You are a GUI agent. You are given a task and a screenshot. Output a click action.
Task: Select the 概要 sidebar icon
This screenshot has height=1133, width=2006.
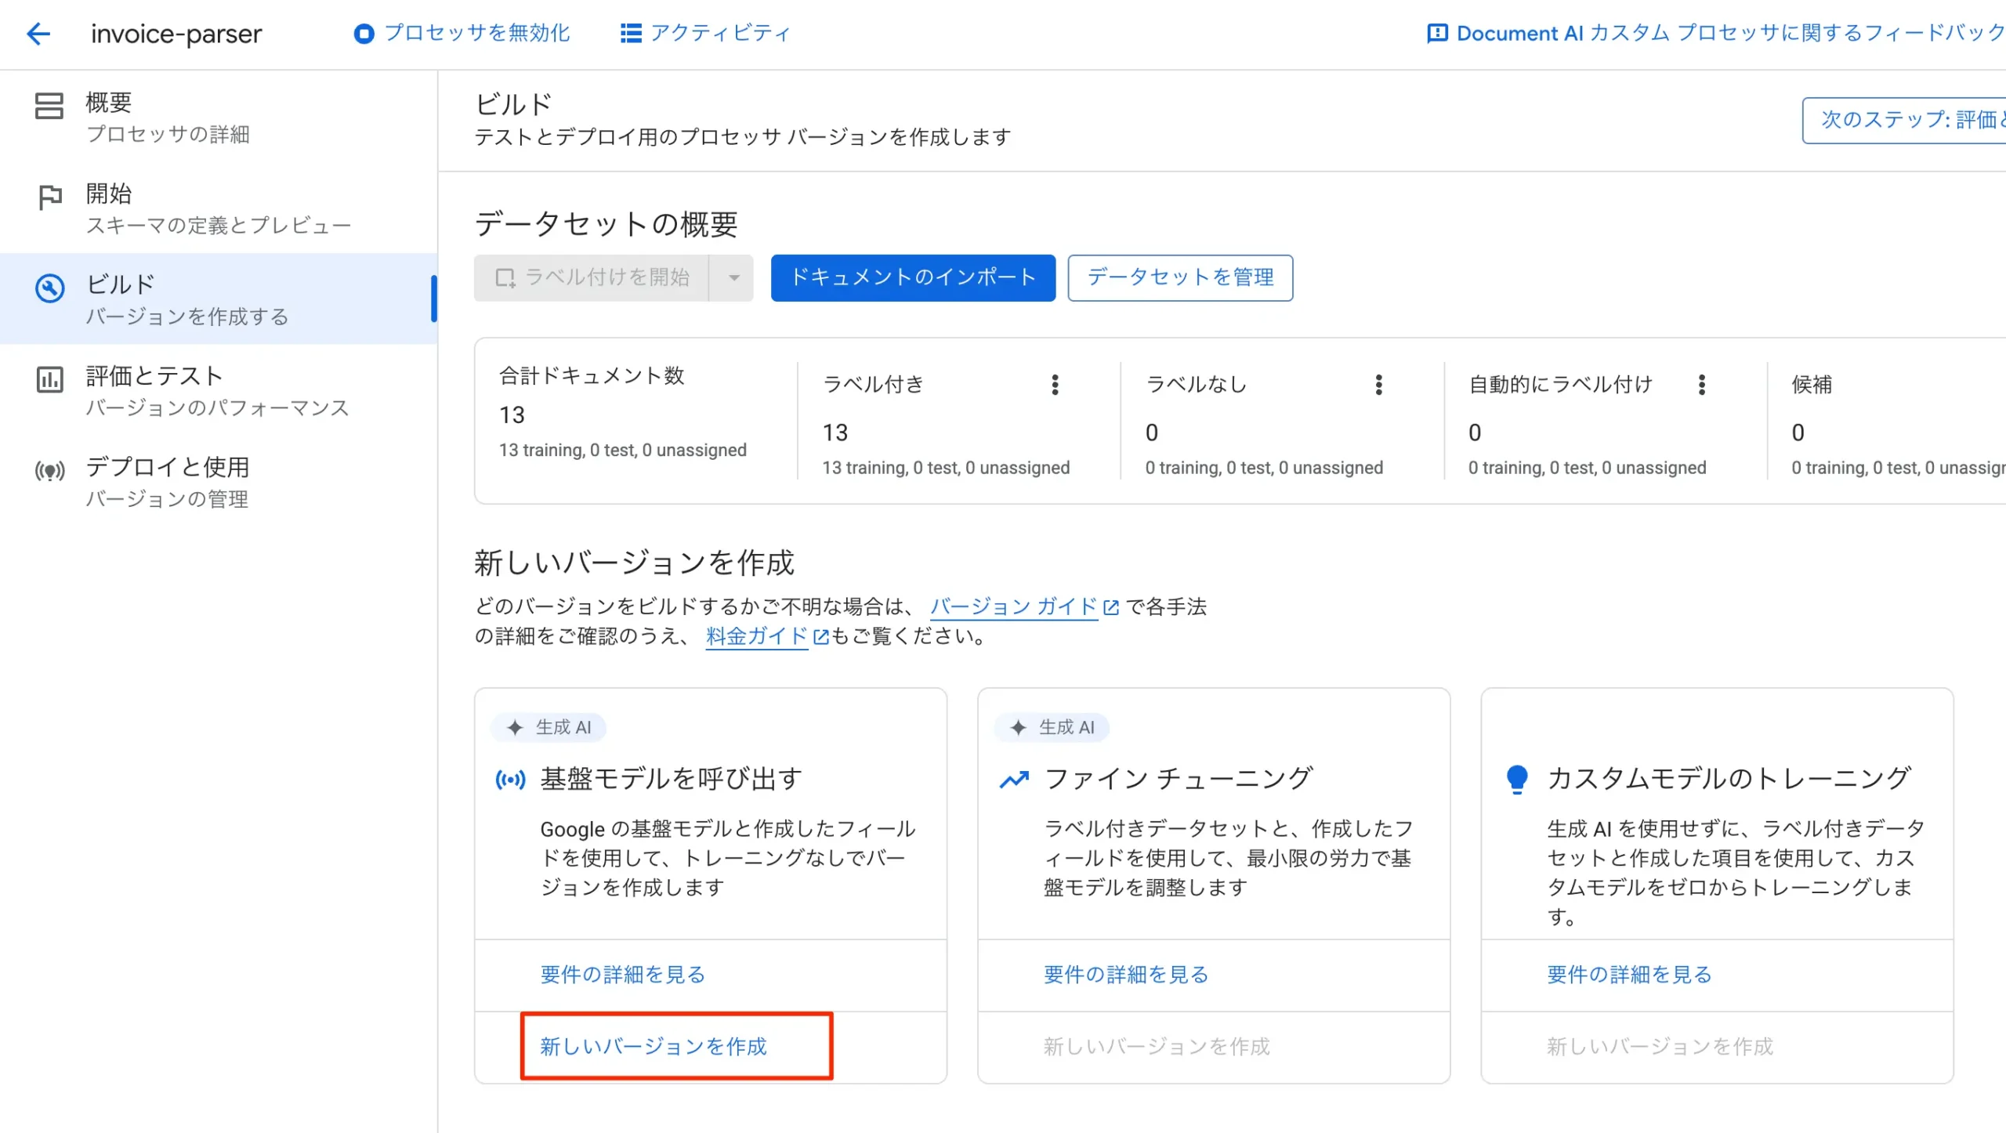pos(49,107)
